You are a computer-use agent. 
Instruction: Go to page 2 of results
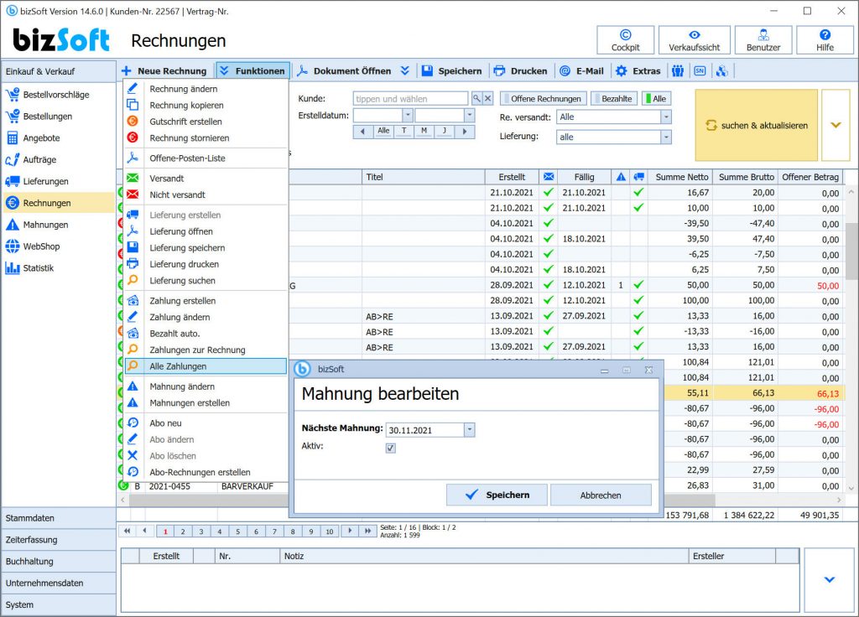click(183, 531)
